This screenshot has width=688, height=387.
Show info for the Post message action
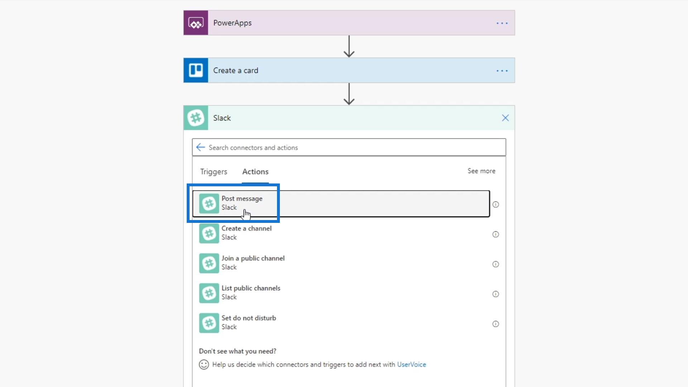click(496, 204)
